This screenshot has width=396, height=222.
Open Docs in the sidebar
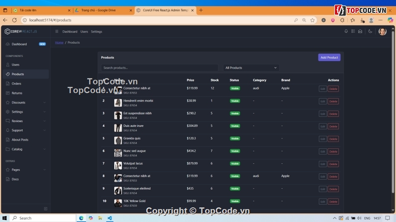pos(25,179)
